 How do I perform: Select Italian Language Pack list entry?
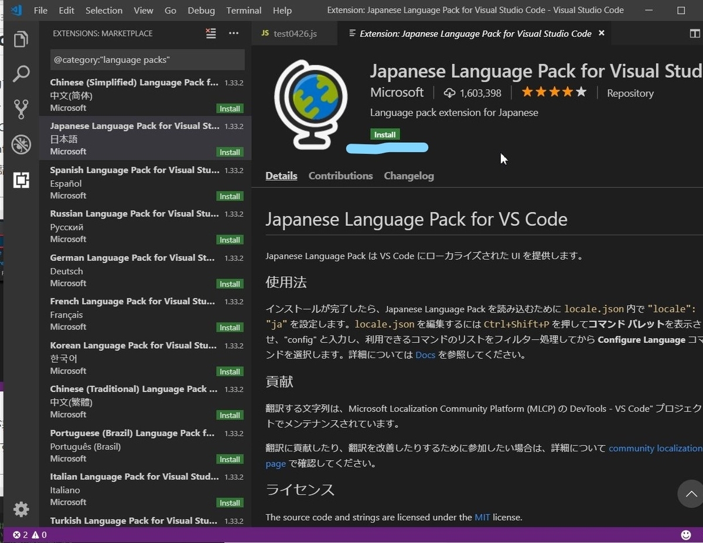click(145, 489)
